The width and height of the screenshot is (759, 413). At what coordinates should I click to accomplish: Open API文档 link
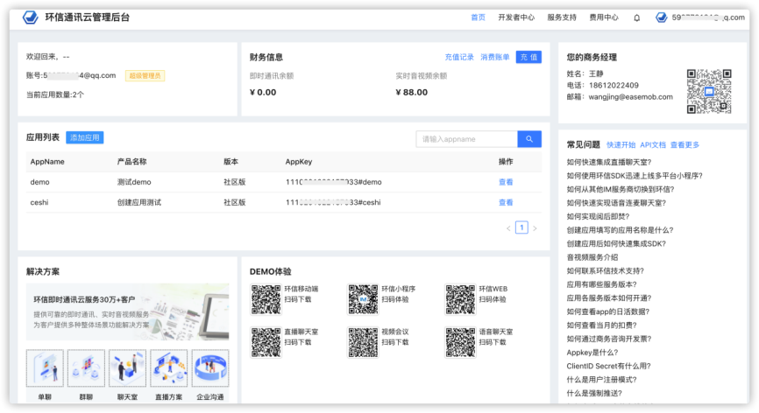[x=652, y=145]
